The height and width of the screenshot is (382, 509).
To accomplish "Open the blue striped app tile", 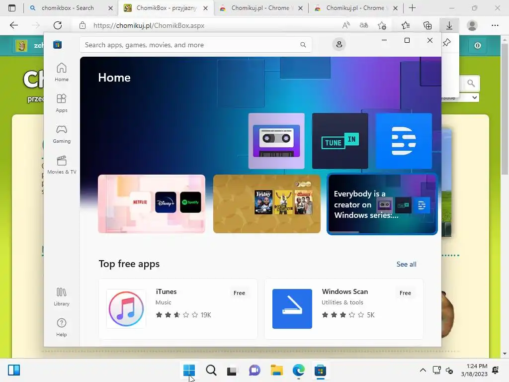I will [x=404, y=141].
